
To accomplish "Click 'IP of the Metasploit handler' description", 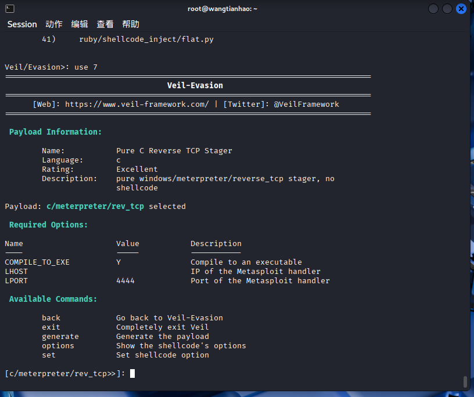I will coord(256,272).
